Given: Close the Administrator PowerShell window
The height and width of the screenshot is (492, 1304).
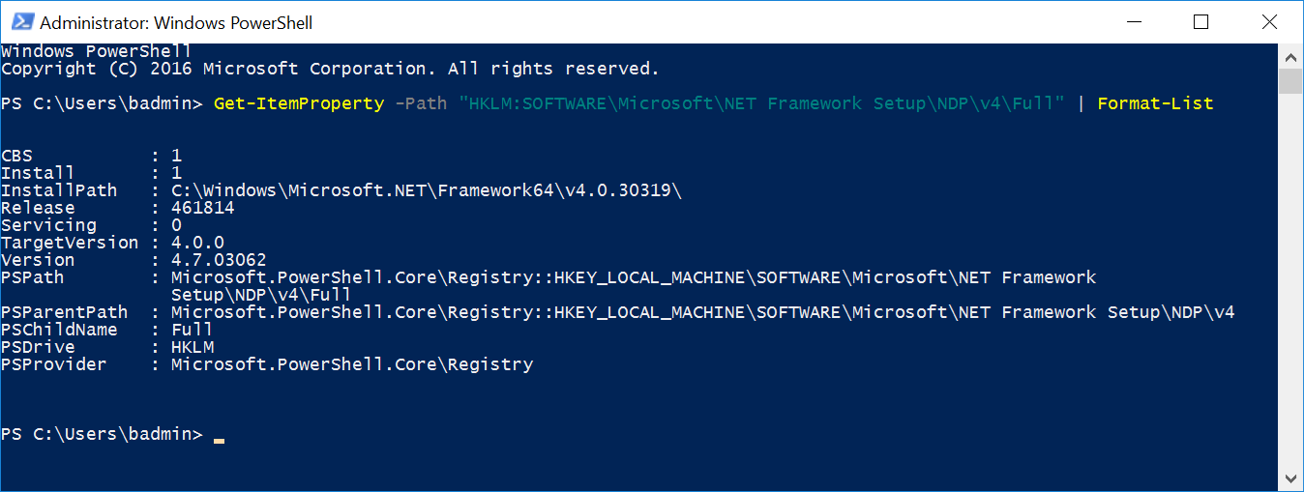Looking at the screenshot, I should [1270, 21].
